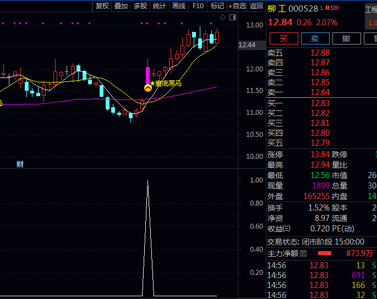Select the 卖三 price 12.86
This screenshot has height=299, width=377.
click(x=320, y=73)
